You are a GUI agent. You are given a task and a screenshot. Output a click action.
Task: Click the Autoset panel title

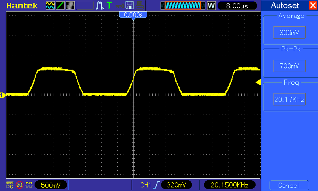[x=285, y=6]
